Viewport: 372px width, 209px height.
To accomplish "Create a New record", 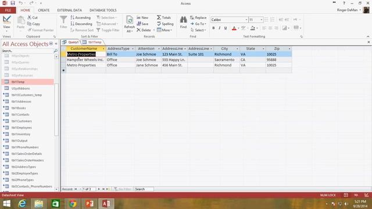I will tap(142, 17).
